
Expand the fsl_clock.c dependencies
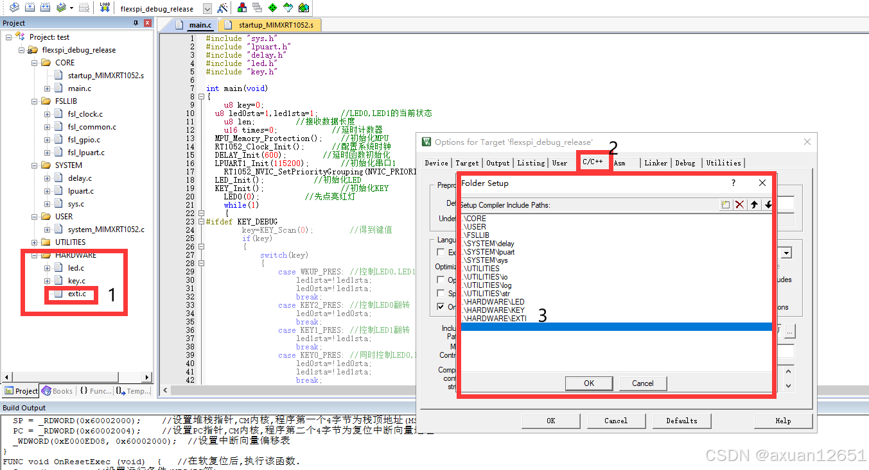pos(48,114)
